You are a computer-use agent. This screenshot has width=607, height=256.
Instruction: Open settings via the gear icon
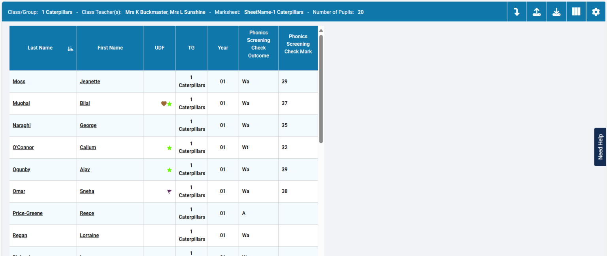596,12
